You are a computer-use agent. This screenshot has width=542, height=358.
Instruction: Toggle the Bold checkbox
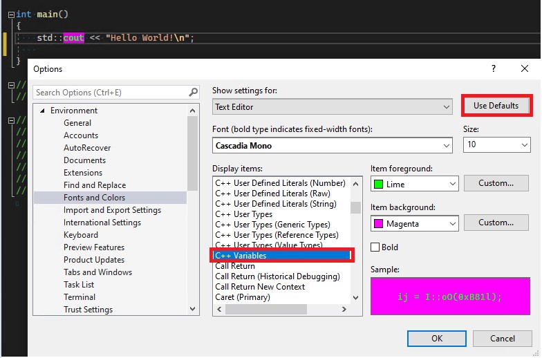coord(375,247)
